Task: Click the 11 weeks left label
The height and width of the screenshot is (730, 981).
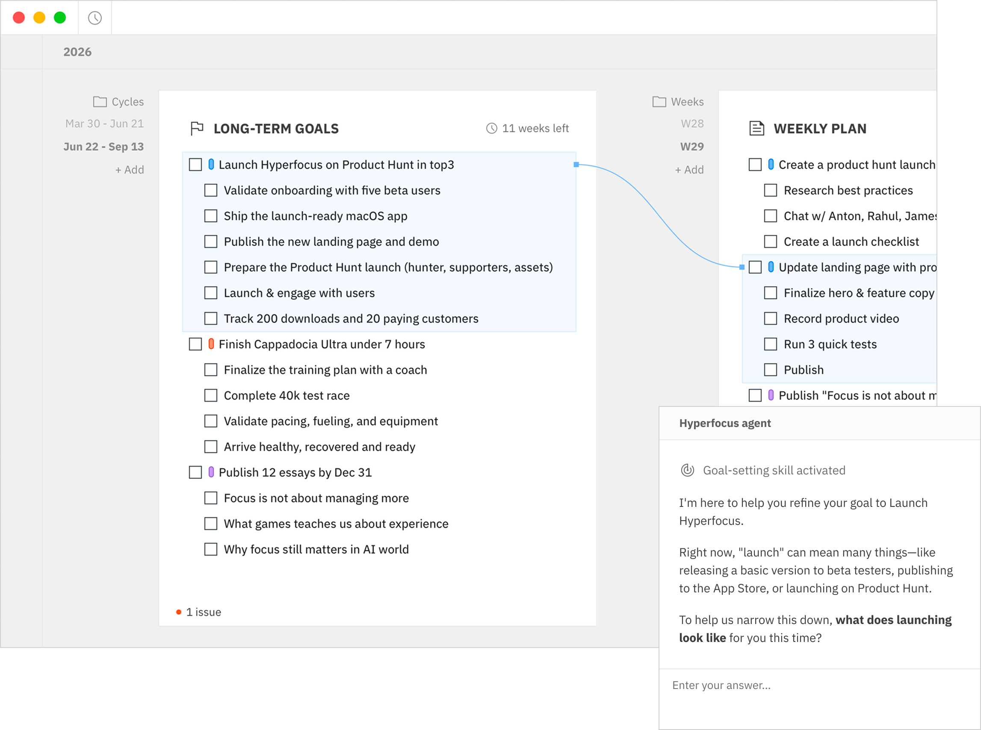Action: click(x=535, y=128)
